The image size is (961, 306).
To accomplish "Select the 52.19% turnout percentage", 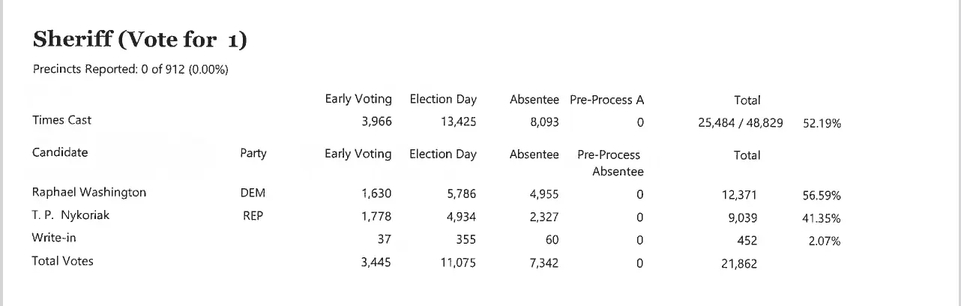I will pyautogui.click(x=822, y=124).
